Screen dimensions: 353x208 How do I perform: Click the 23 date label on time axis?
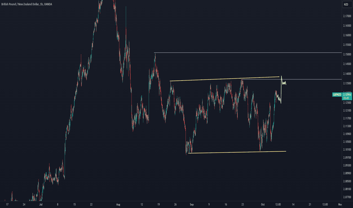[242, 204]
